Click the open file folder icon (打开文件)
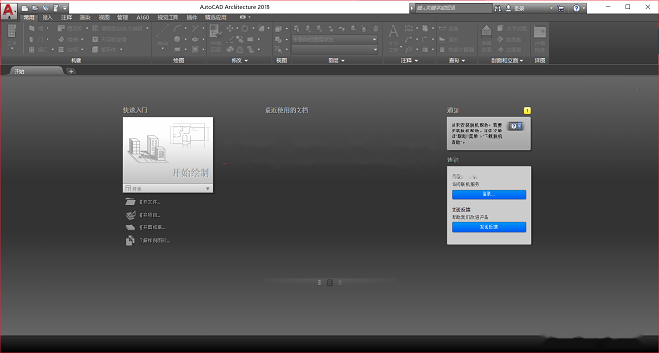 pyautogui.click(x=130, y=202)
